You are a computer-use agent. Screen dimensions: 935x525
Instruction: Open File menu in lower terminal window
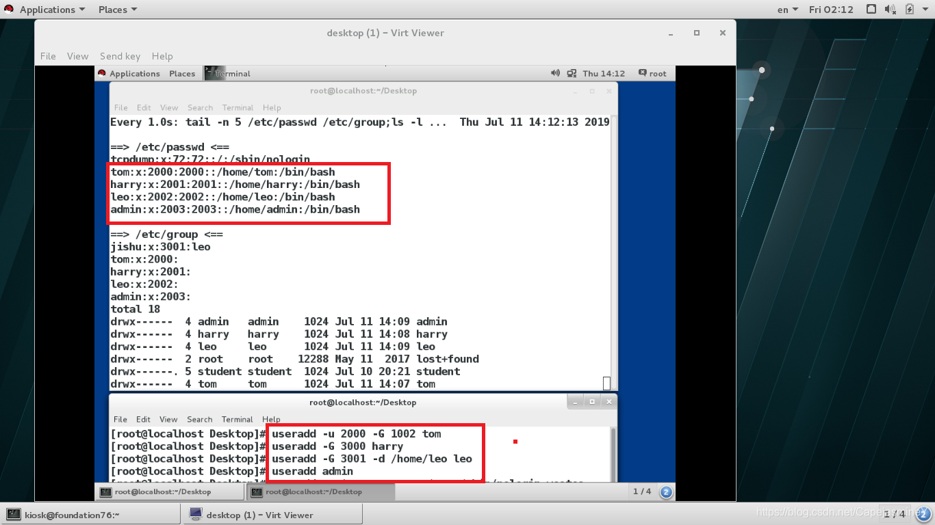pos(120,419)
